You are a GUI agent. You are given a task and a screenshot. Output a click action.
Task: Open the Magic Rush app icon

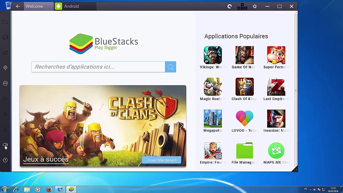tap(213, 87)
